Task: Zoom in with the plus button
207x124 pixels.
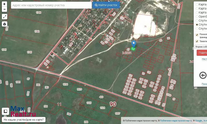Action: coord(4,4)
